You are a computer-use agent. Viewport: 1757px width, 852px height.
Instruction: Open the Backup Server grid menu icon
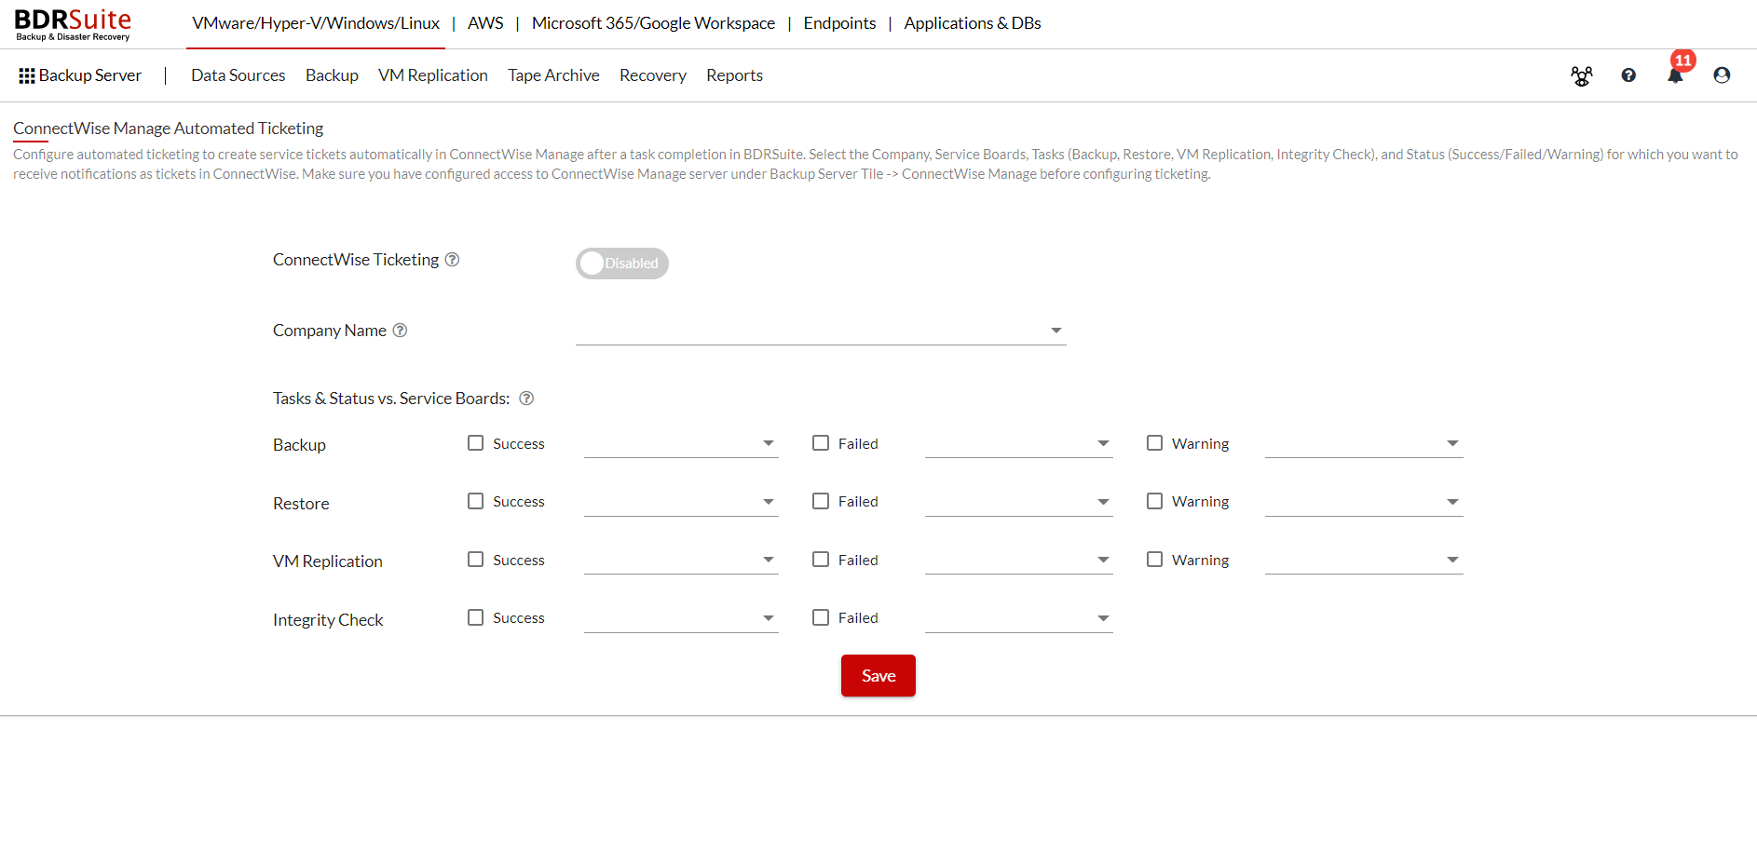coord(27,75)
